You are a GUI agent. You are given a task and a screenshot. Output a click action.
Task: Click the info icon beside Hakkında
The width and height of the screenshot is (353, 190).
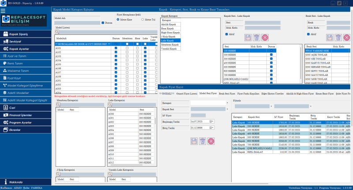click(x=6, y=182)
